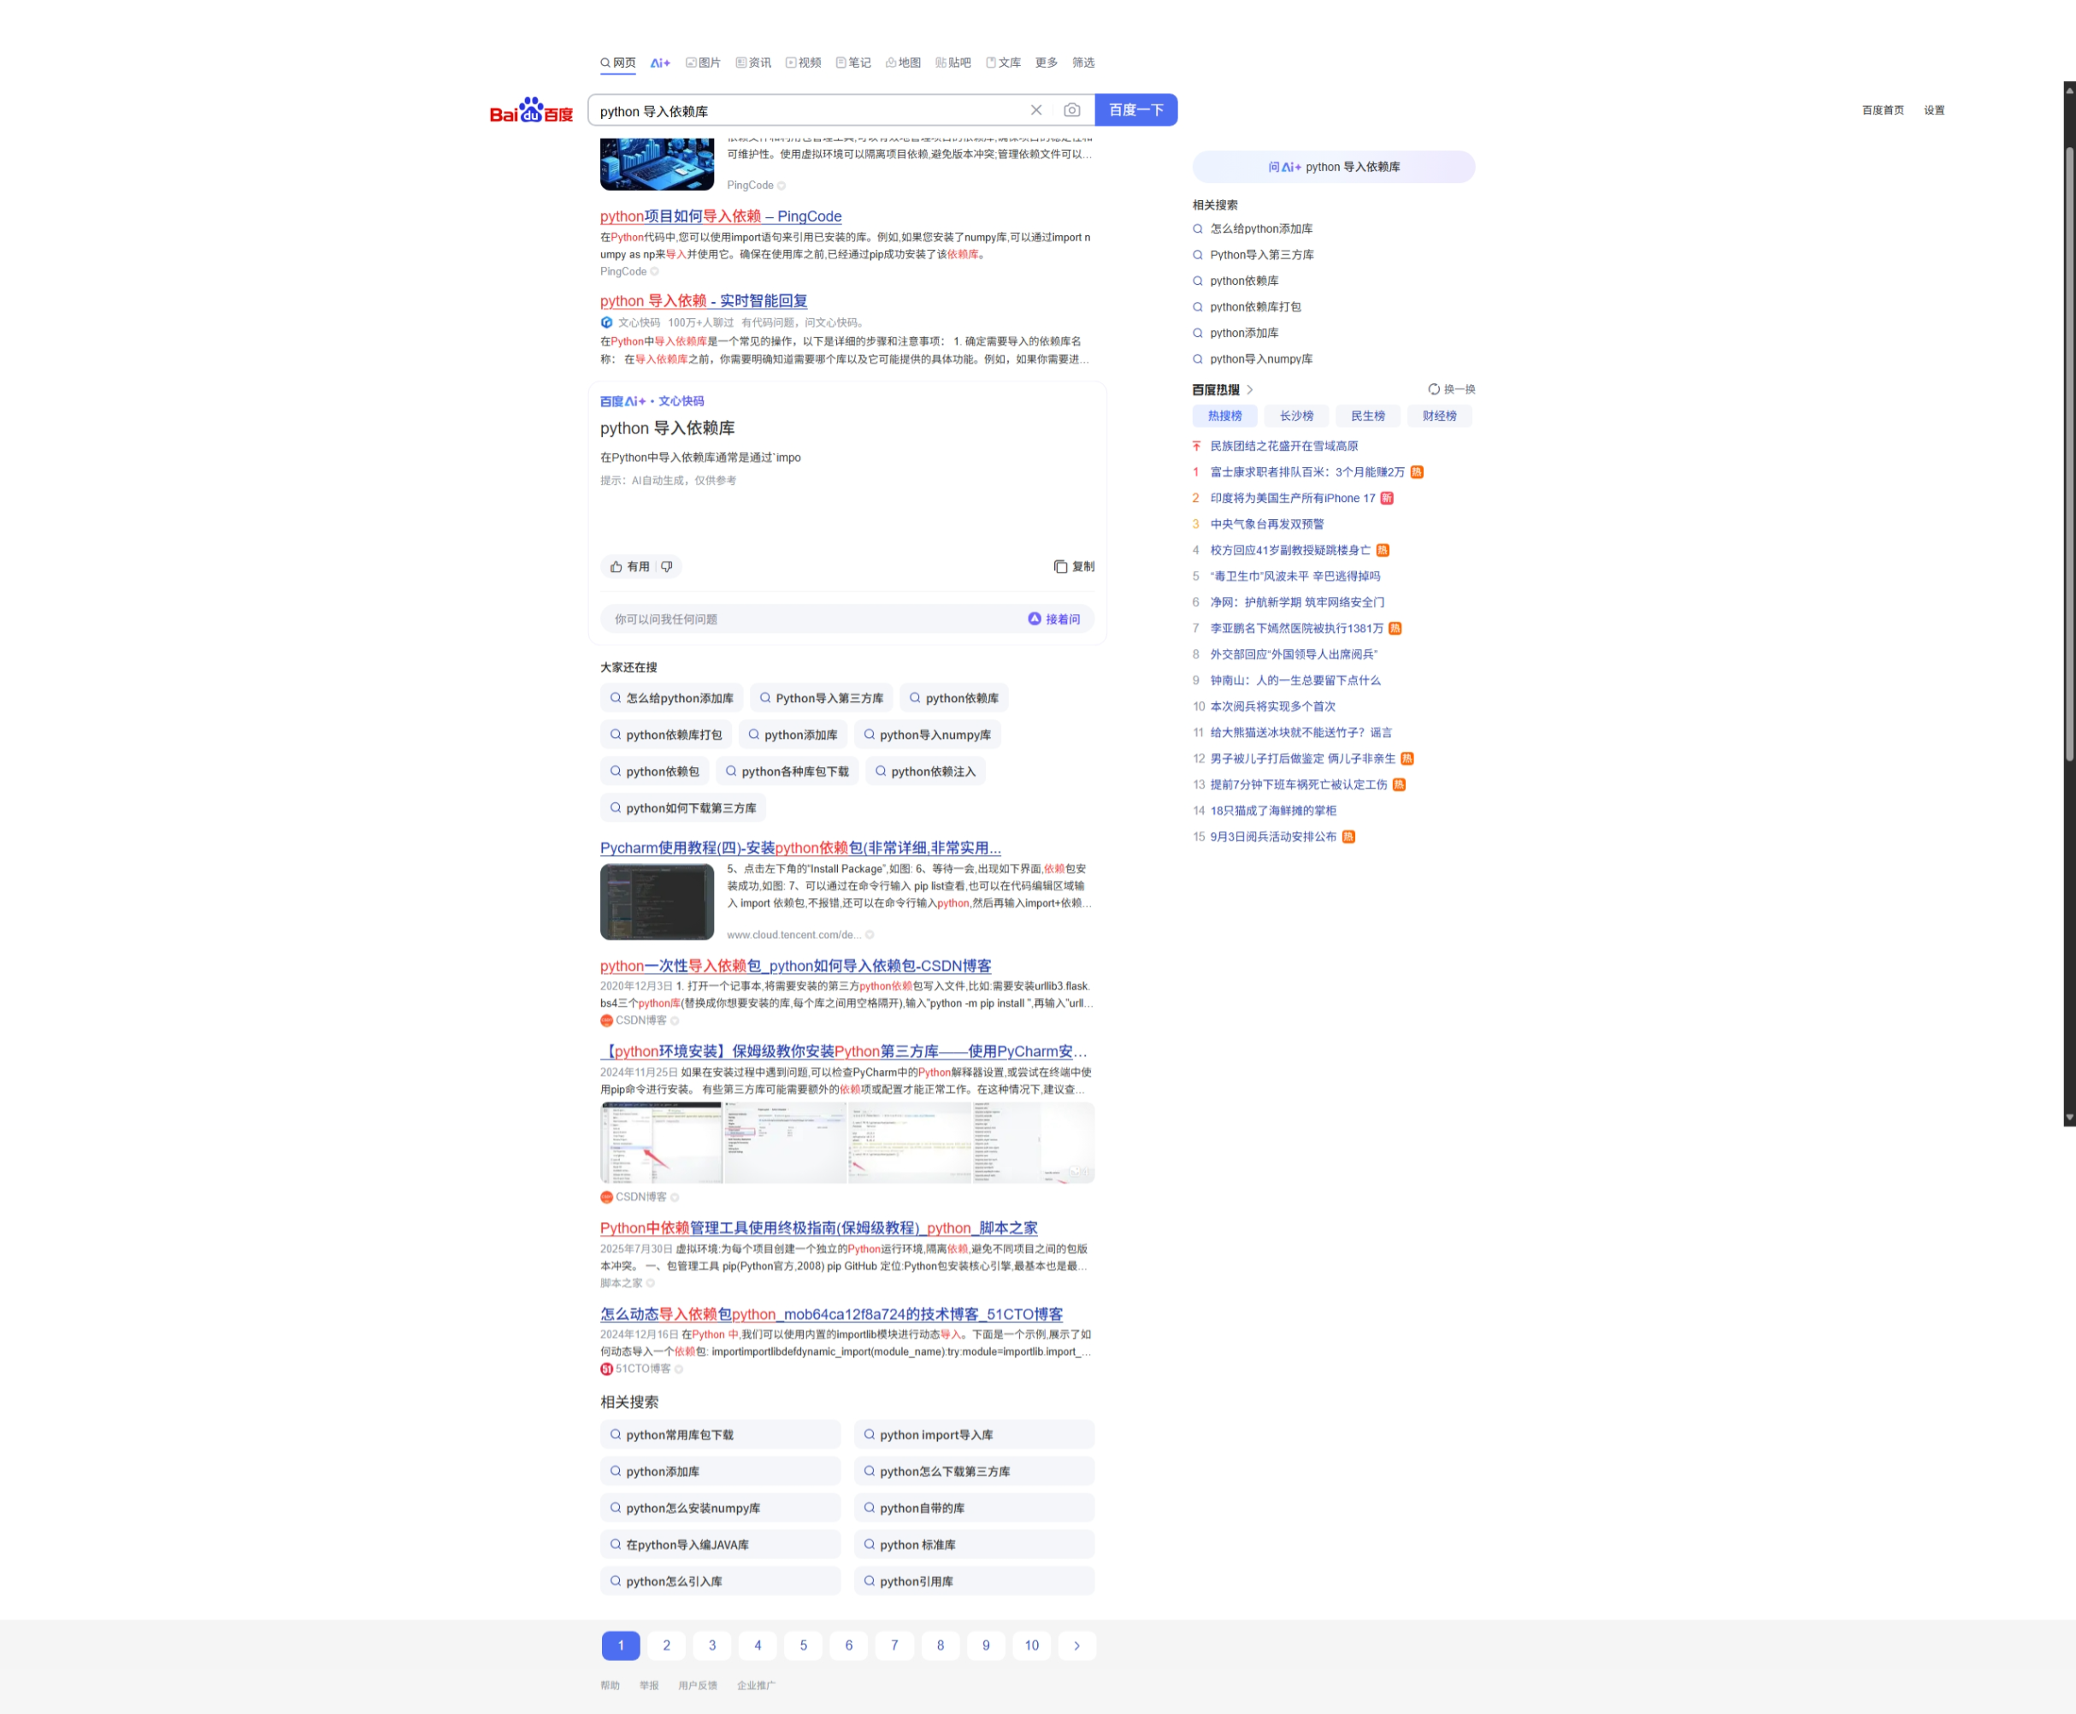Open 设置 menu at top right
This screenshot has width=2076, height=1714.
[1934, 110]
